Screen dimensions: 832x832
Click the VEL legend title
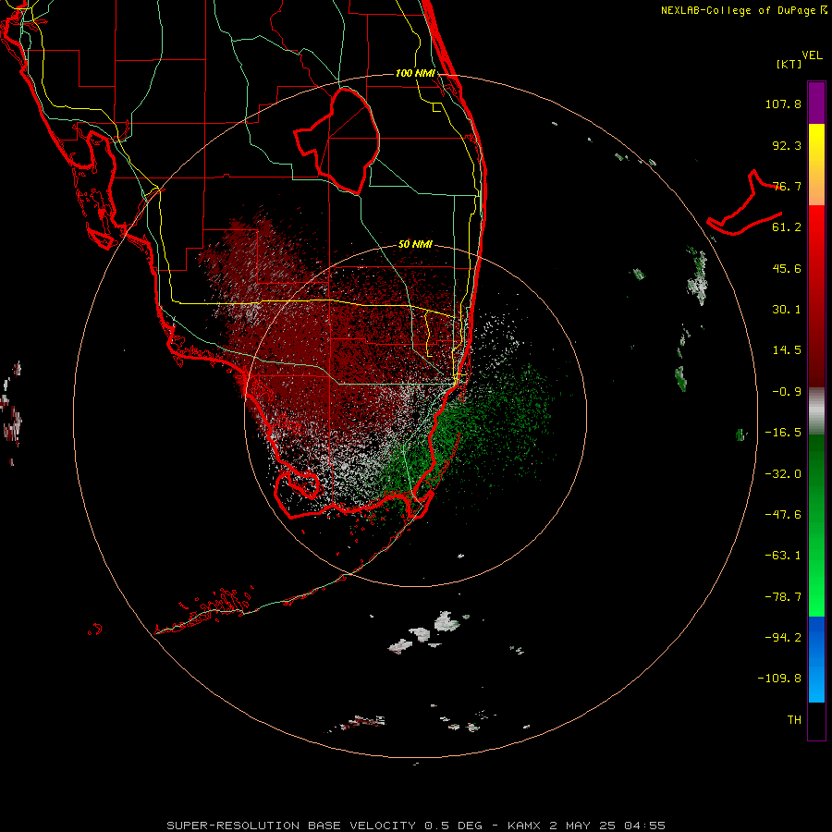812,55
